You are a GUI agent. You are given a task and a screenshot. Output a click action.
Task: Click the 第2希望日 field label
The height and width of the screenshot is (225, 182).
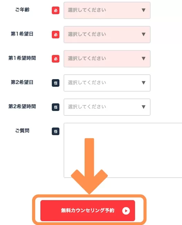[22, 82]
